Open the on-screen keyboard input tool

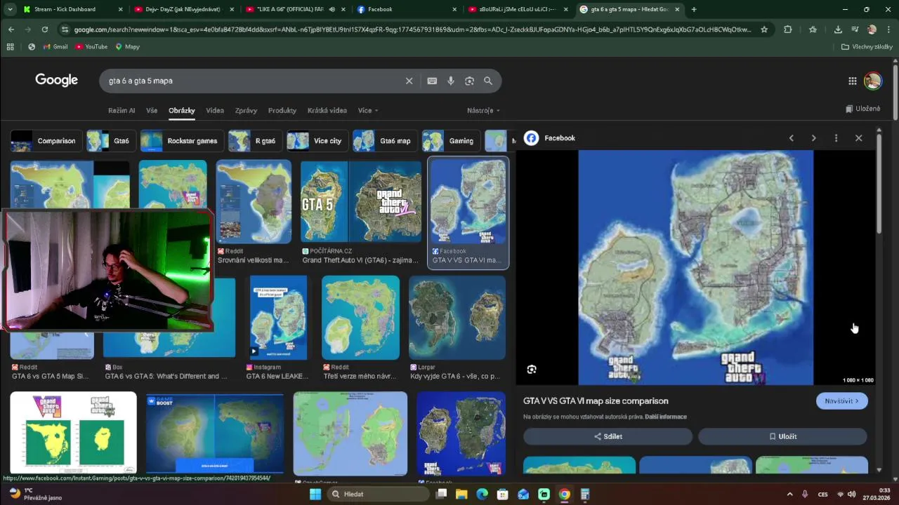pyautogui.click(x=432, y=81)
